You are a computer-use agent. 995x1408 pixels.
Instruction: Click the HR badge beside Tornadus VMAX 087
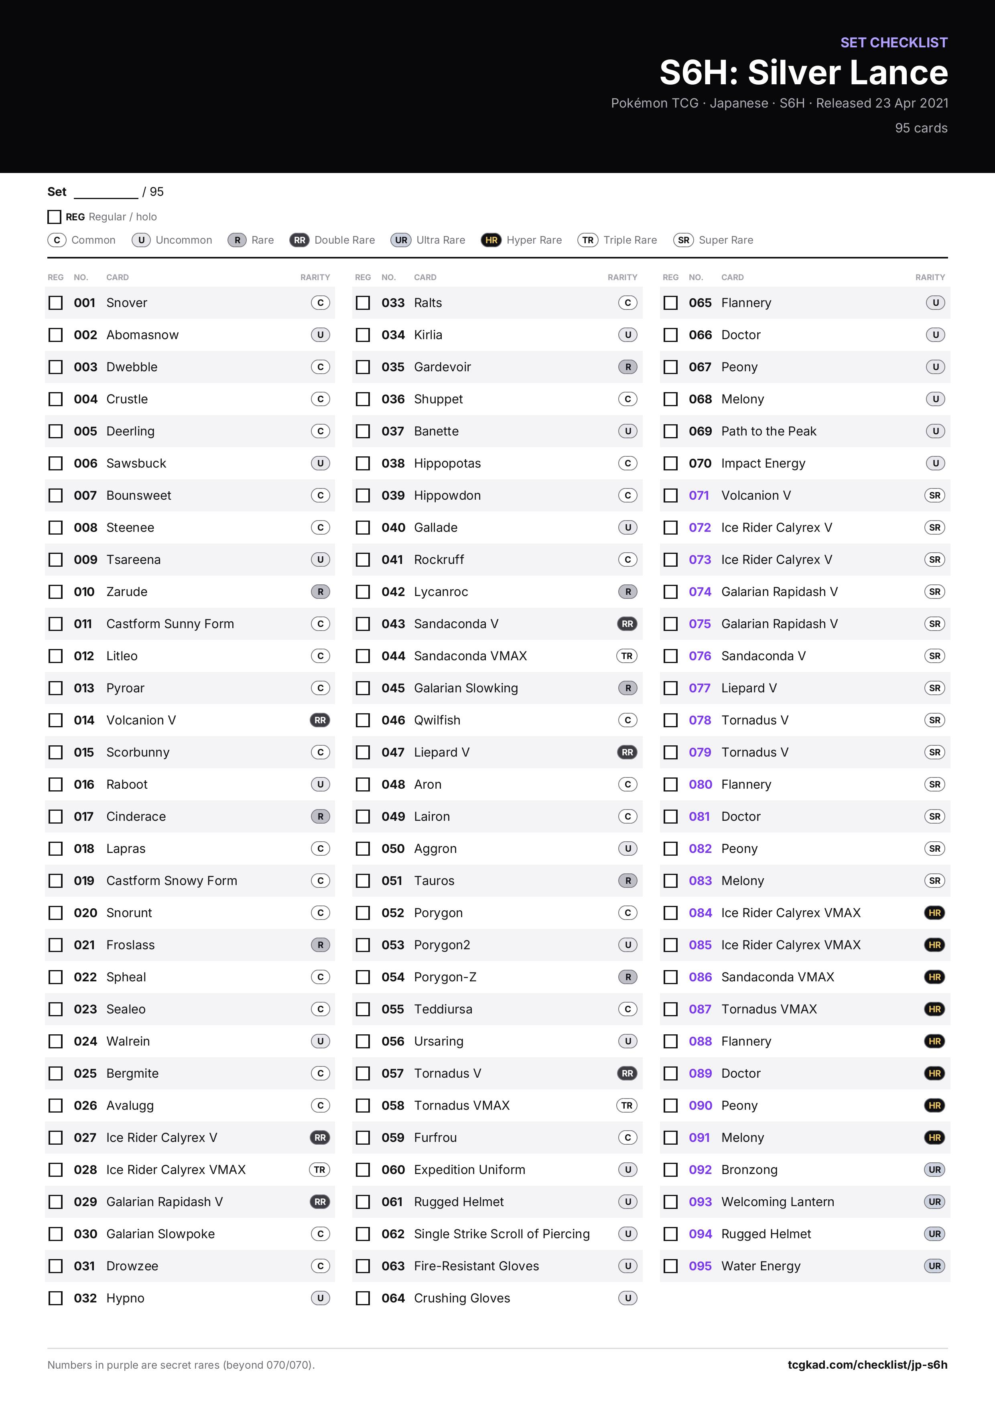click(934, 1009)
